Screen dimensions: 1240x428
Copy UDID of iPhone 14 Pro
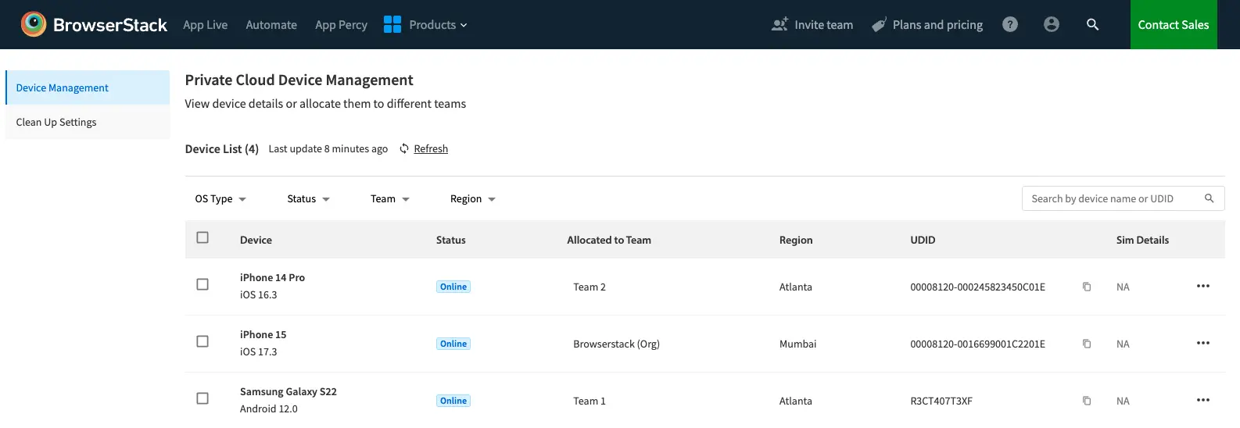1087,287
